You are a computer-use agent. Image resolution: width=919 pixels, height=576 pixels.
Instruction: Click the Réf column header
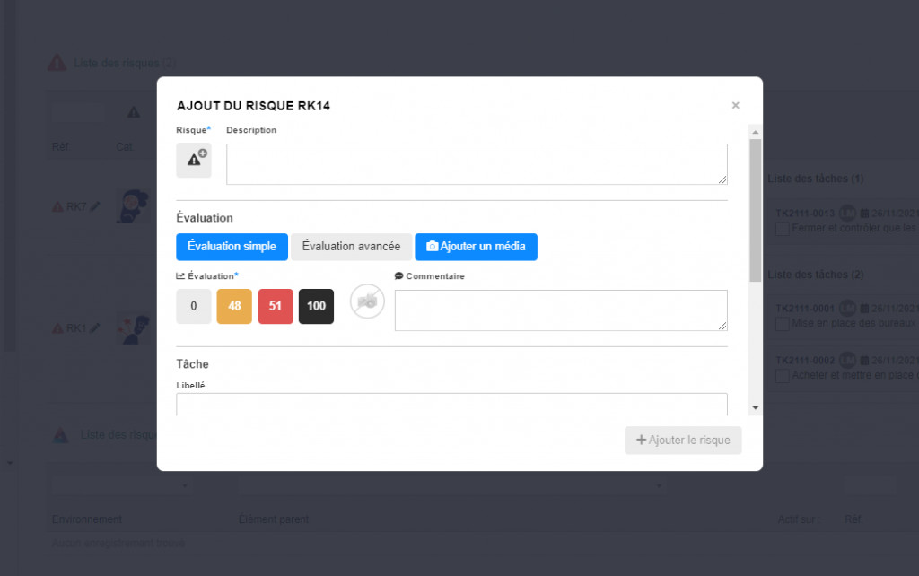coord(60,146)
